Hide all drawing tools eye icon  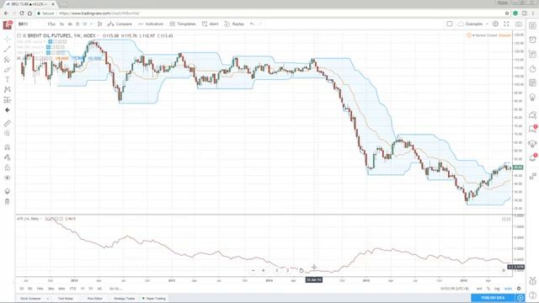click(8, 178)
